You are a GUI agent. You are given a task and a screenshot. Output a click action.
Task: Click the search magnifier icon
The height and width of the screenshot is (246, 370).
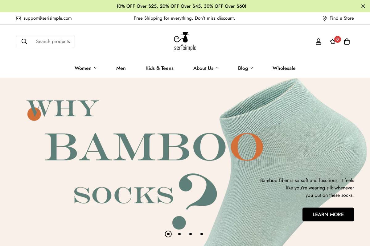(24, 42)
